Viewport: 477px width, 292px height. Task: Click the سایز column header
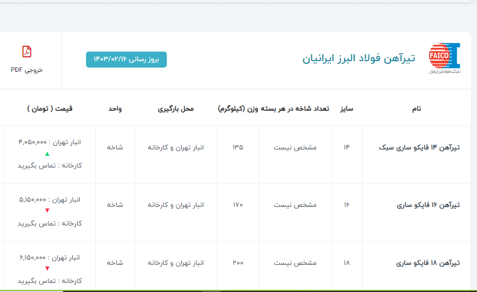[x=346, y=109]
